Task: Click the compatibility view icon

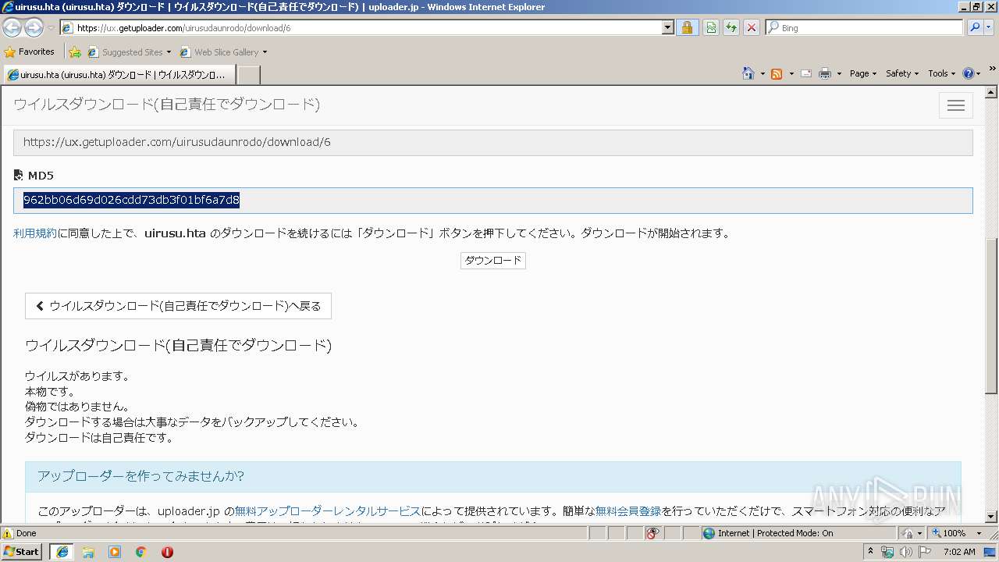Action: click(x=711, y=27)
